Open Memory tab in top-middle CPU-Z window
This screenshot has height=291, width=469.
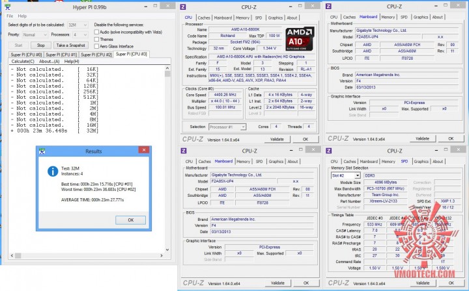click(242, 18)
